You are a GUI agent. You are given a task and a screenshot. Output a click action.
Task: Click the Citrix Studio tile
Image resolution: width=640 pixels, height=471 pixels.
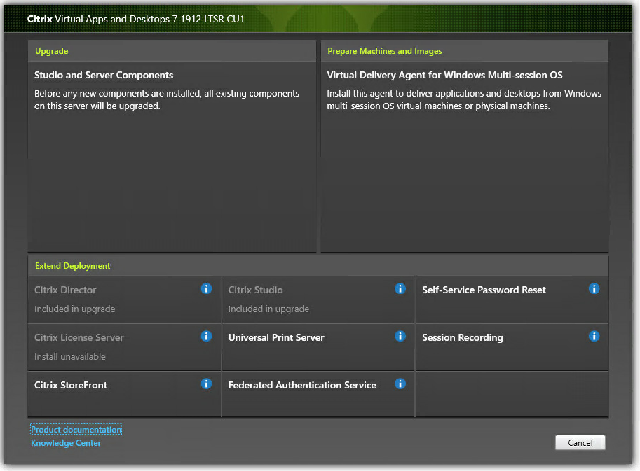318,300
